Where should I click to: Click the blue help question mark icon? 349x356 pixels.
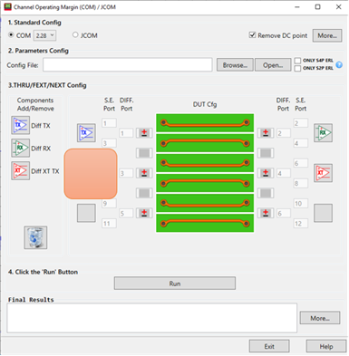pos(339,64)
